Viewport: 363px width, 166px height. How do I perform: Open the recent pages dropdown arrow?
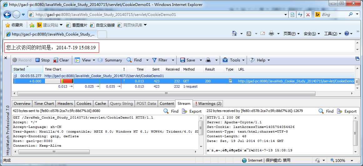pyautogui.click(x=23, y=15)
